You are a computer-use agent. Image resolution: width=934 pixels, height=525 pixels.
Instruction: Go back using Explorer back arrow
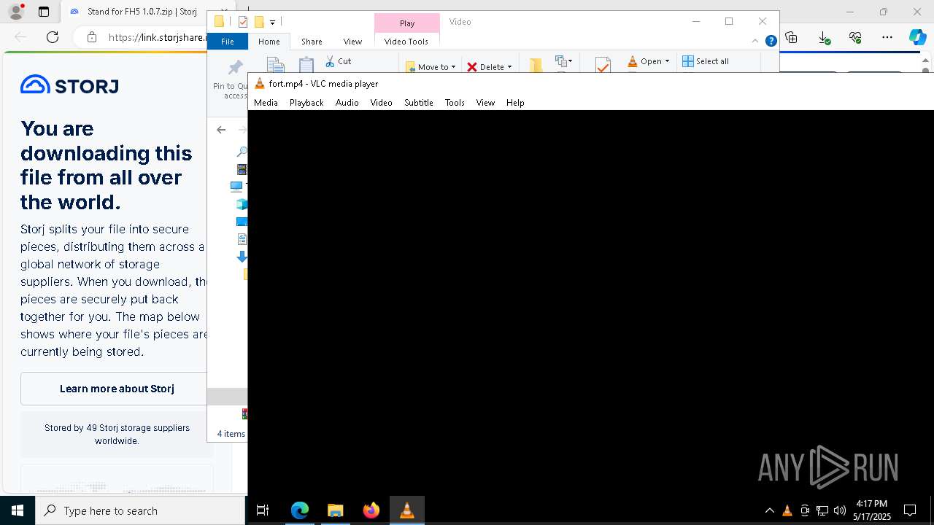point(221,130)
